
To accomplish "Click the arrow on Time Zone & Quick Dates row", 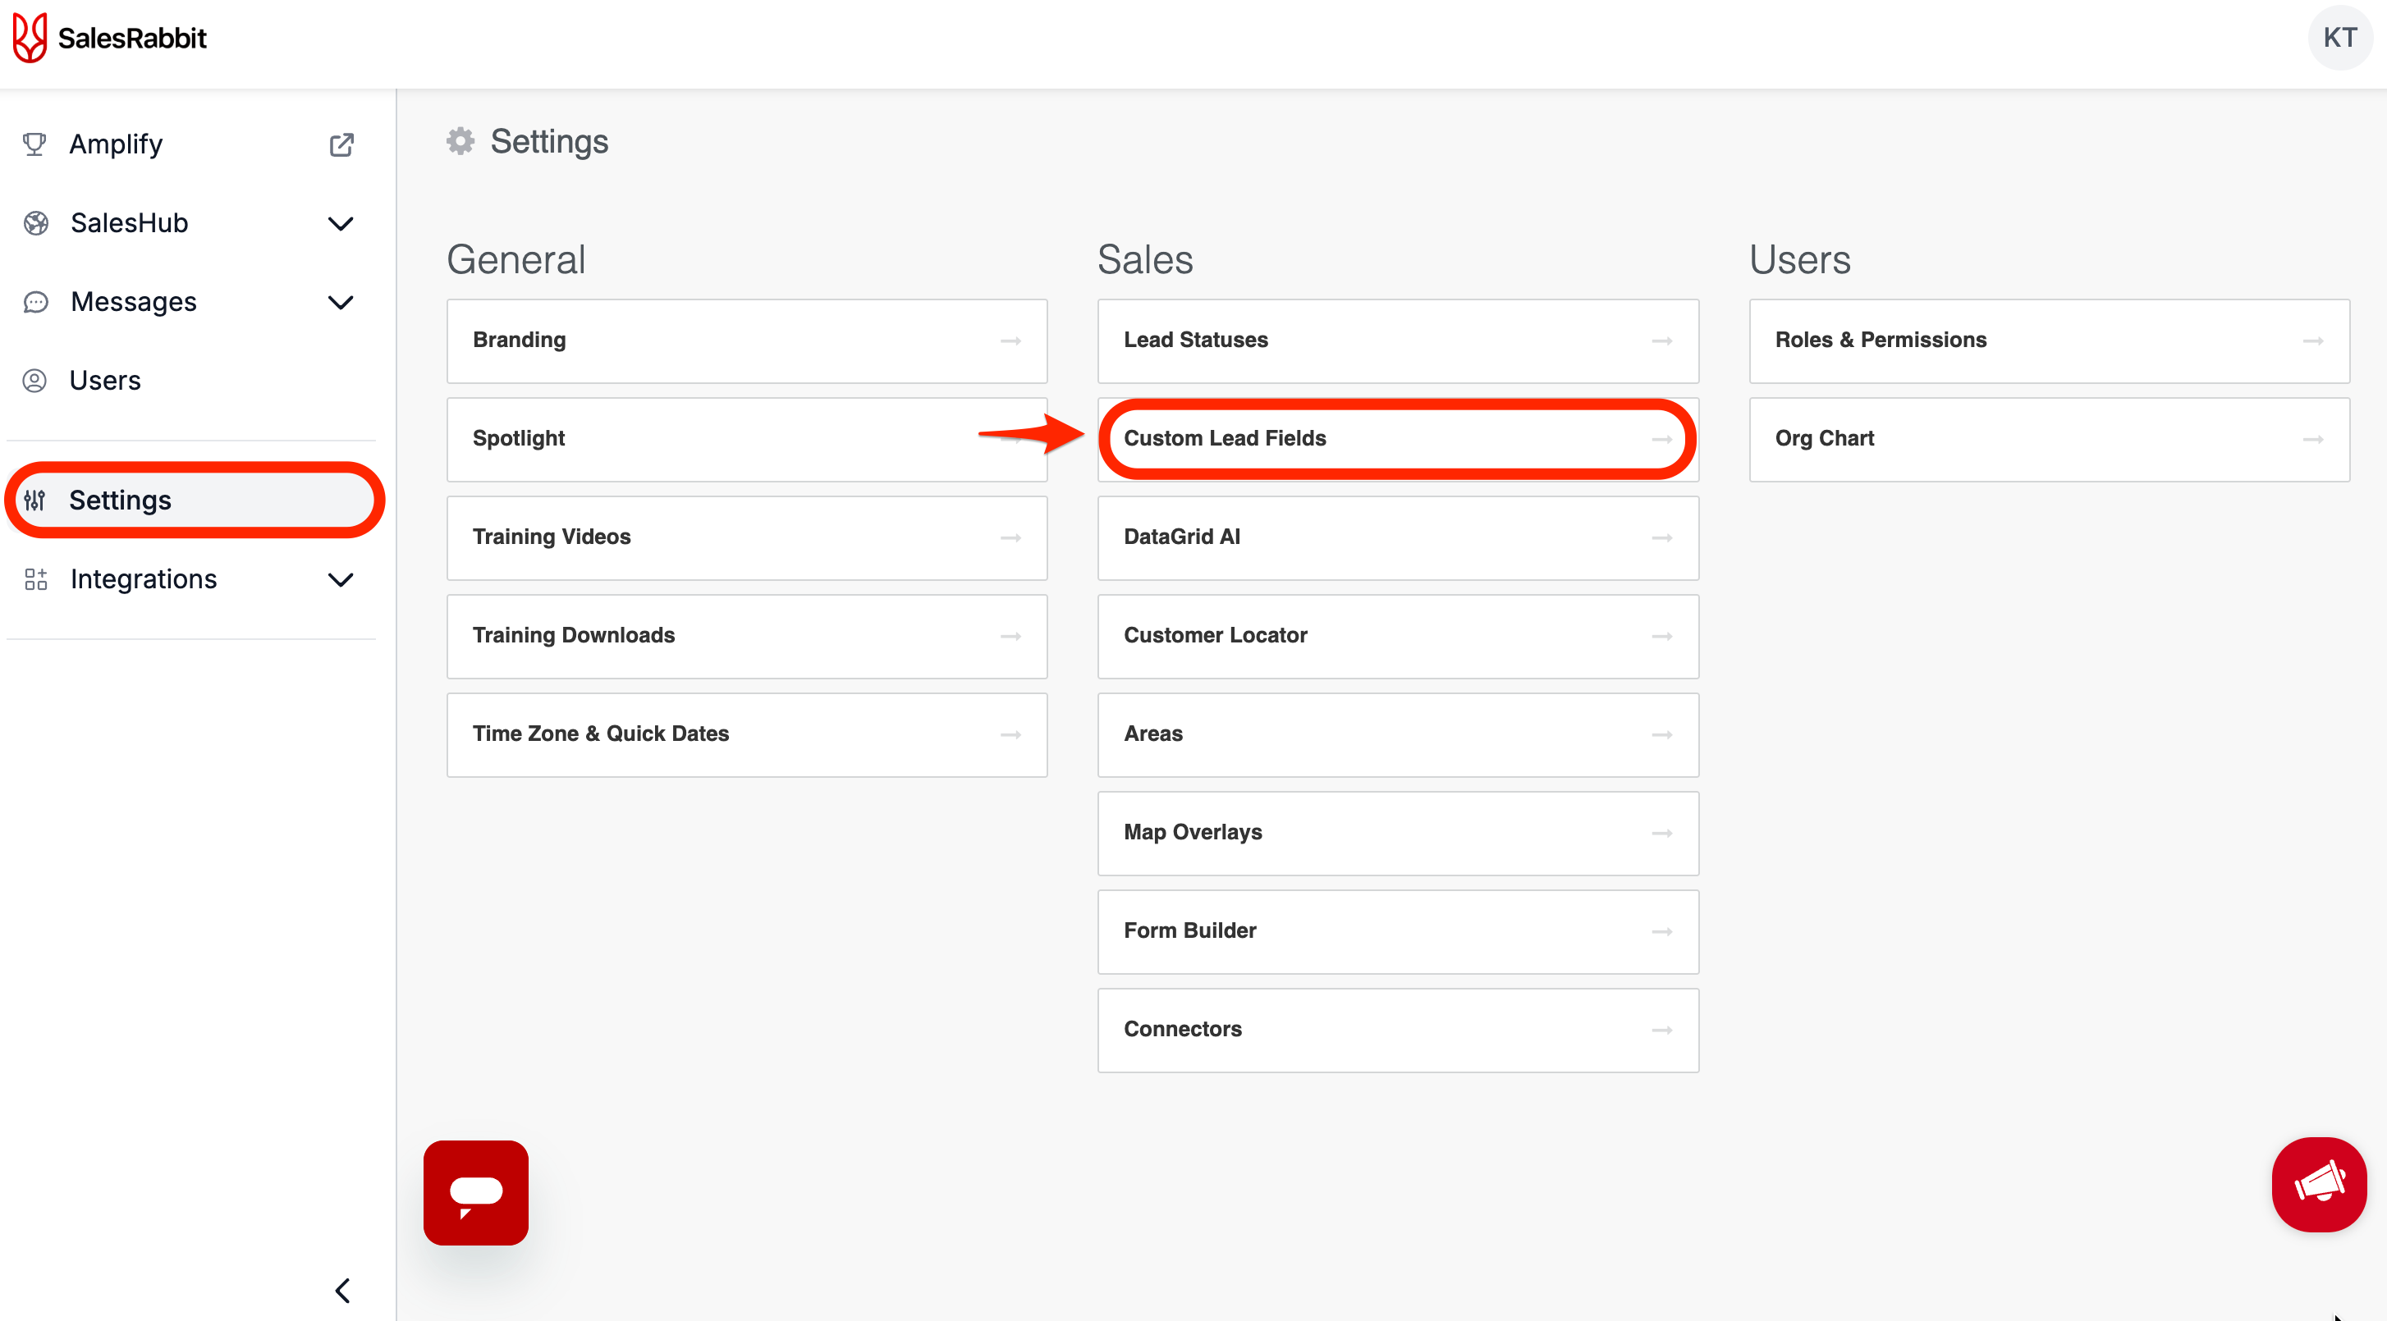I will click(1010, 734).
